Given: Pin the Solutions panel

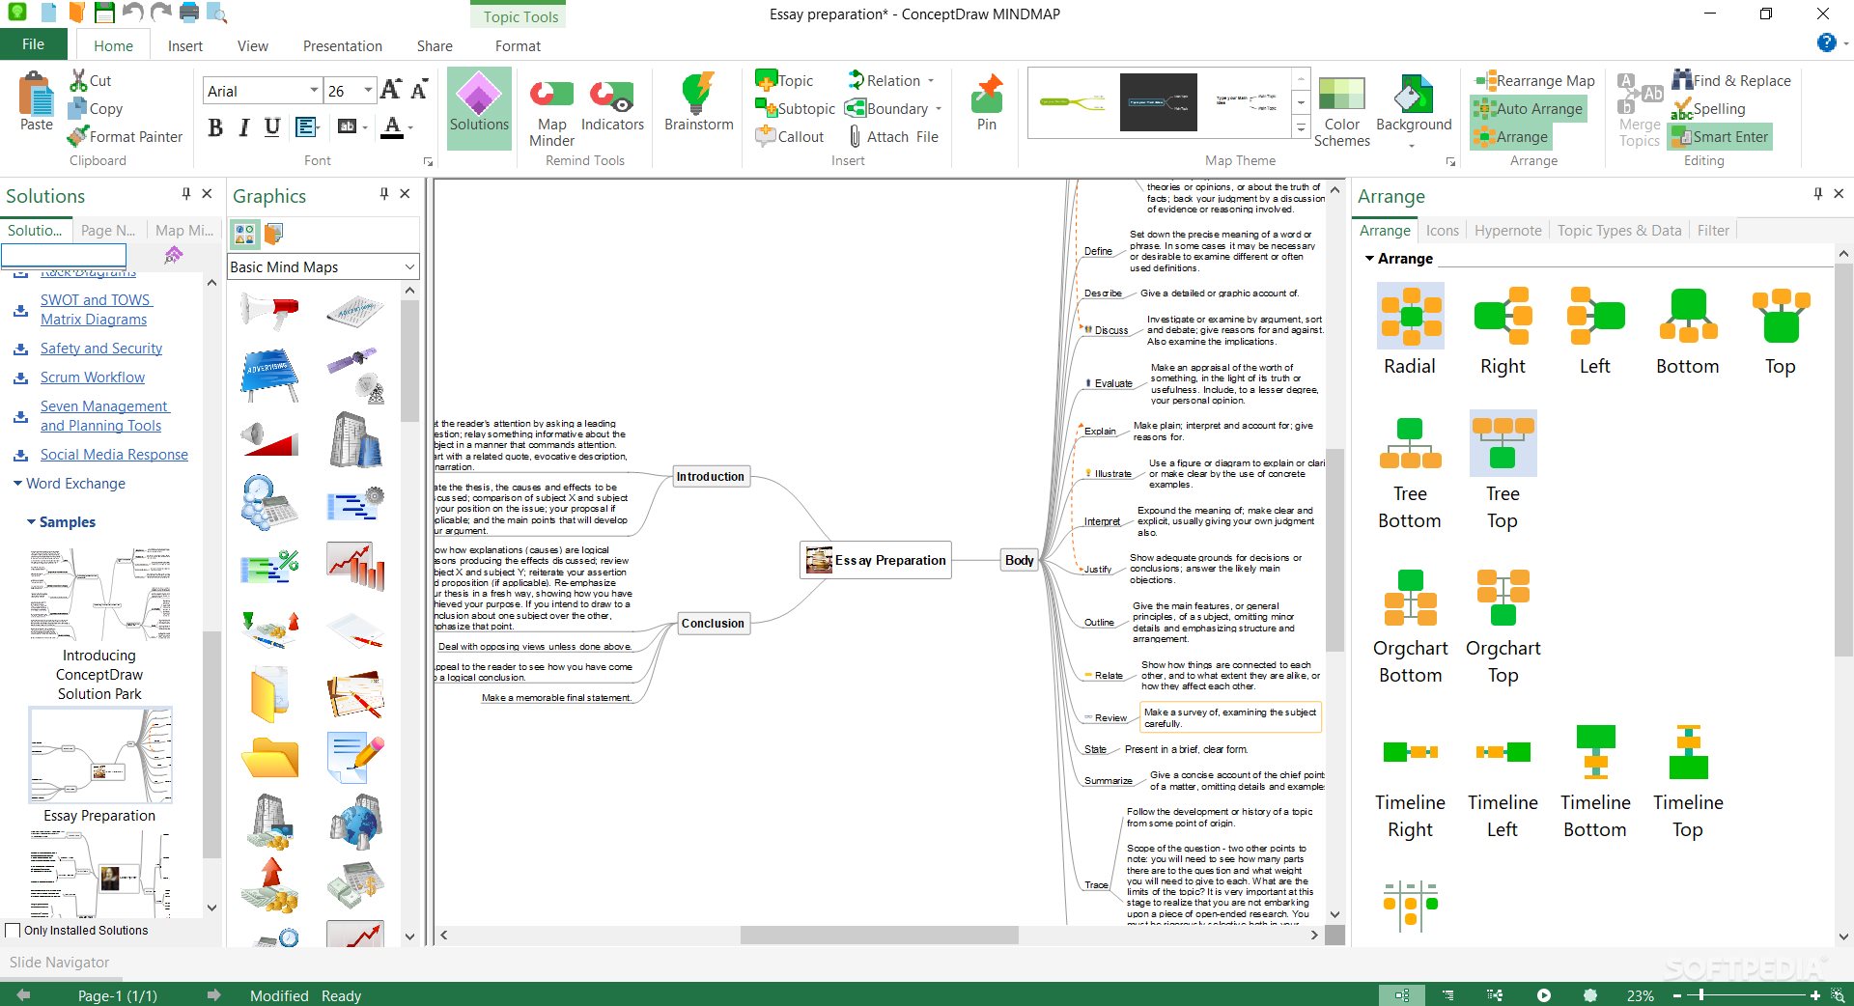Looking at the screenshot, I should 186,194.
